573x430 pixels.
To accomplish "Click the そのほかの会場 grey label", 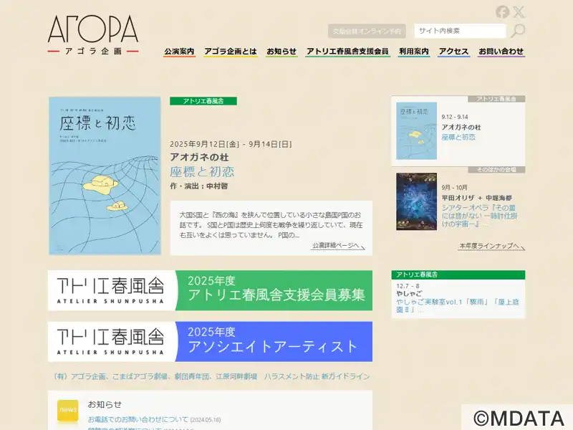I will pyautogui.click(x=496, y=170).
